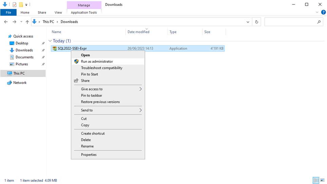Choose Copy from context menu
The image size is (327, 184).
[108, 125]
